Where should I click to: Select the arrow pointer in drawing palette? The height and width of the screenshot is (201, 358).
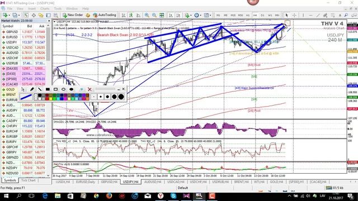[x=23, y=89]
